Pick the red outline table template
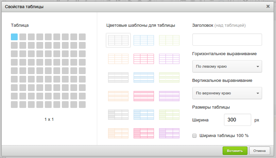 [144, 59]
